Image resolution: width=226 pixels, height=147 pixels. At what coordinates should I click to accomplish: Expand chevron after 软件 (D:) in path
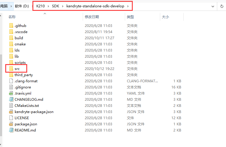click(32, 6)
